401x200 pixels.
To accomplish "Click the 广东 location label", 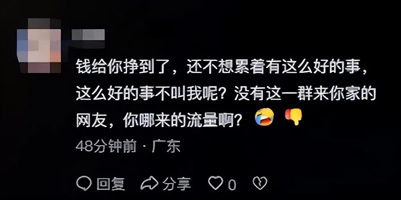I will point(166,147).
